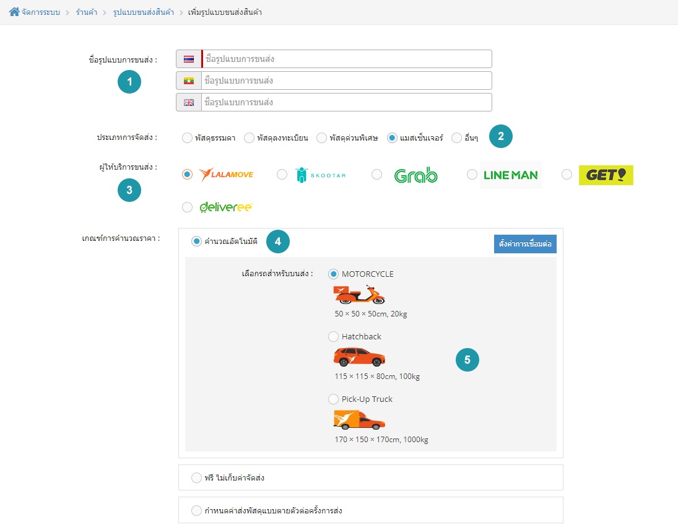The width and height of the screenshot is (678, 527).
Task: Choose Deliveree provider radio button
Action: 187,207
